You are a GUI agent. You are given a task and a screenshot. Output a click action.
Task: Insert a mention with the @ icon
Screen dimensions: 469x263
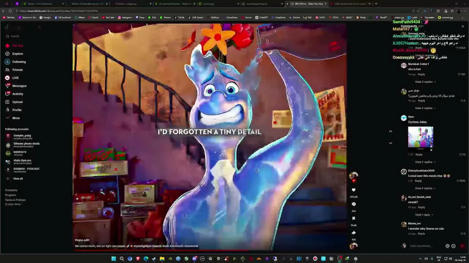point(447,246)
